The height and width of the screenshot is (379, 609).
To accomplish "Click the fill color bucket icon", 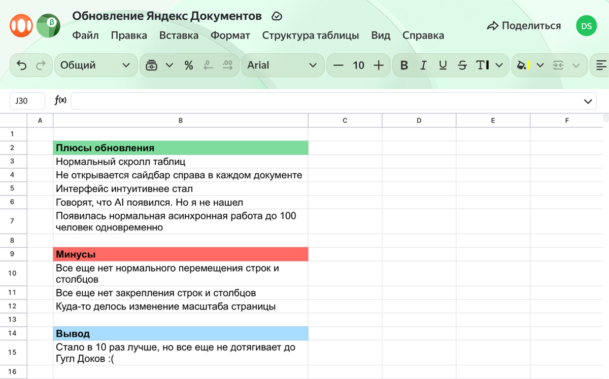I will click(523, 65).
